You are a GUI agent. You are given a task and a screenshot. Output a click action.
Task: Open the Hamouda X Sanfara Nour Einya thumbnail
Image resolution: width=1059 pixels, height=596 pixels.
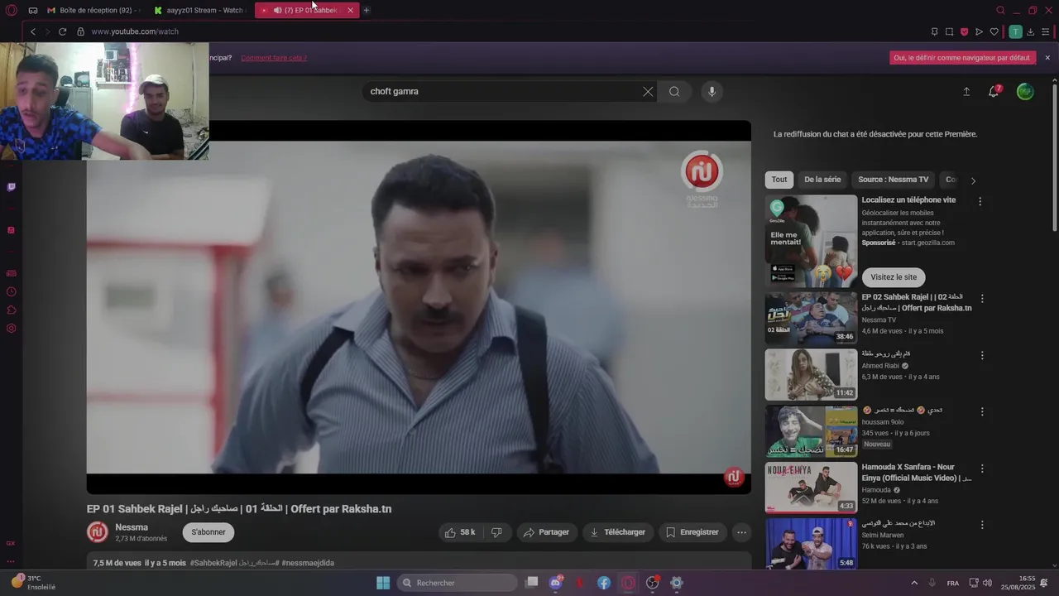811,488
